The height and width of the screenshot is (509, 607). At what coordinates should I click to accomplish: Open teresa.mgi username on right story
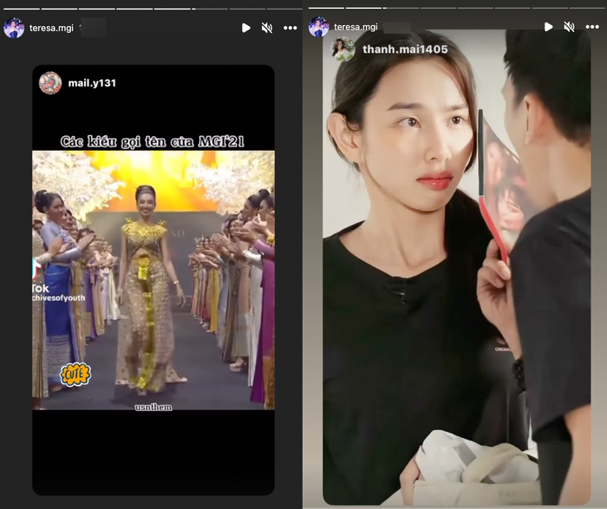356,27
